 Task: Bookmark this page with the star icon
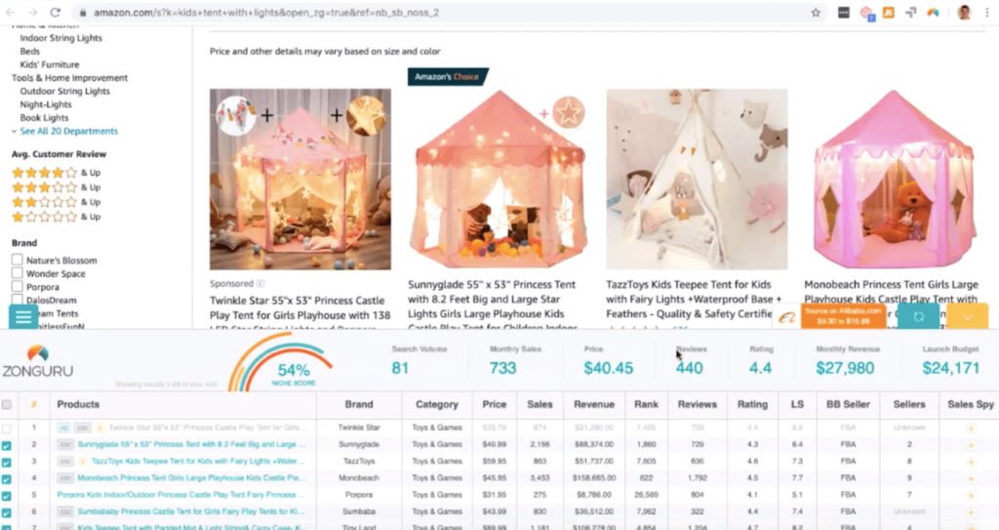pyautogui.click(x=816, y=13)
